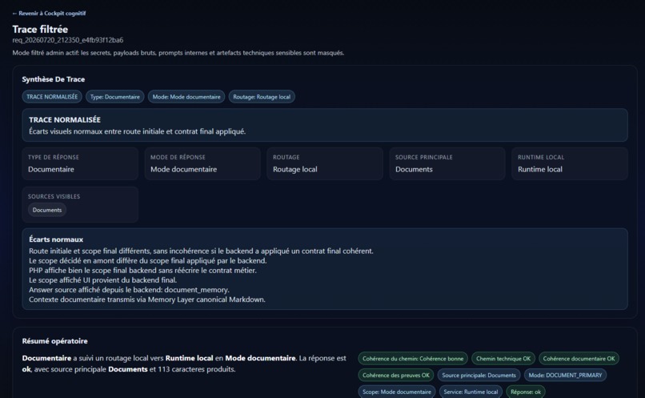Click the line 'PHP affiche bien le scope final backend'
The width and height of the screenshot is (645, 398).
coord(142,271)
